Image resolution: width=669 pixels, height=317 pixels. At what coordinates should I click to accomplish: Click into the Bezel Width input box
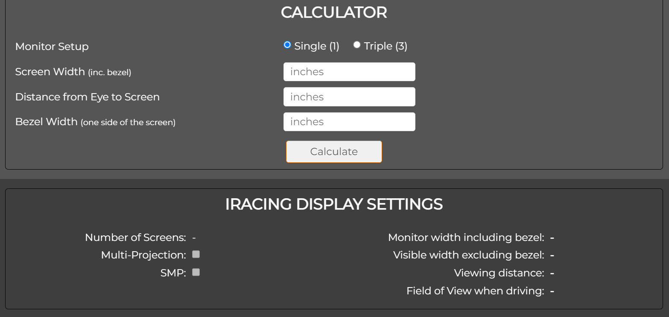click(349, 122)
